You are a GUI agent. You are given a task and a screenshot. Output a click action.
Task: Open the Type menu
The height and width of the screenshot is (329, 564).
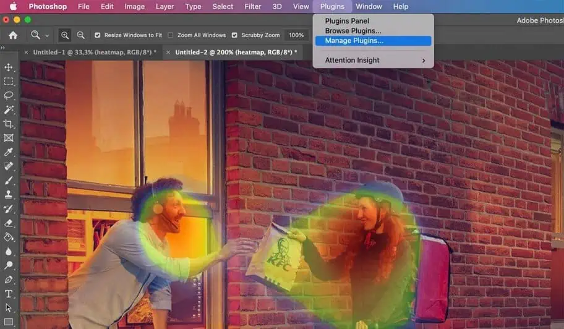click(193, 6)
